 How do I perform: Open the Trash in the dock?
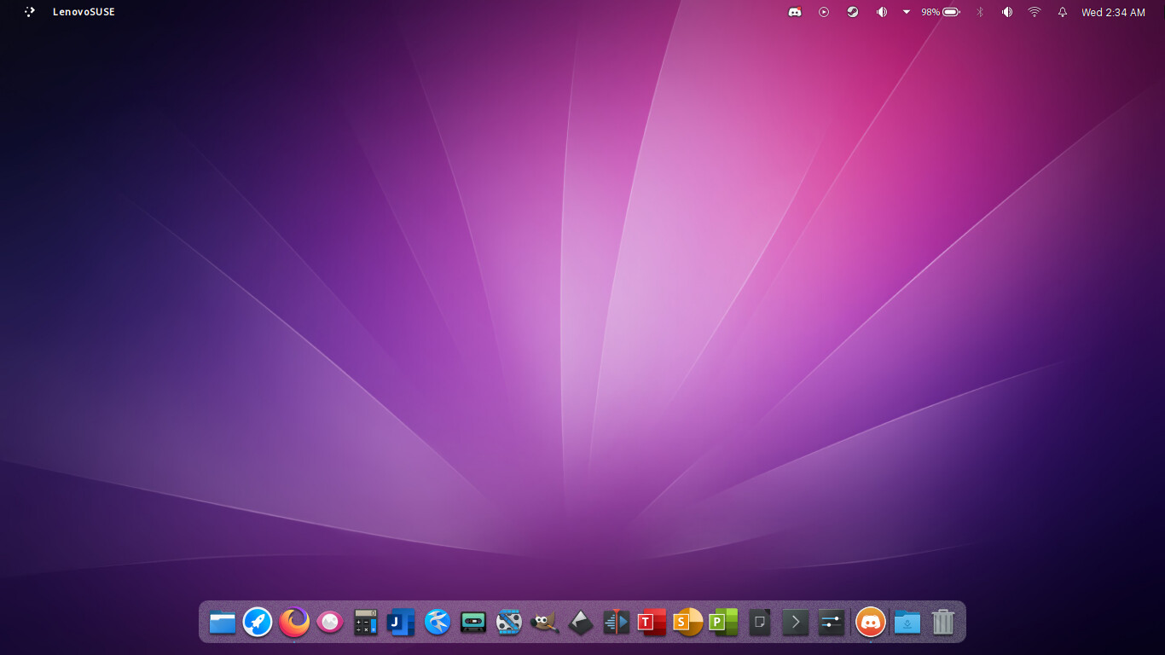click(x=943, y=623)
